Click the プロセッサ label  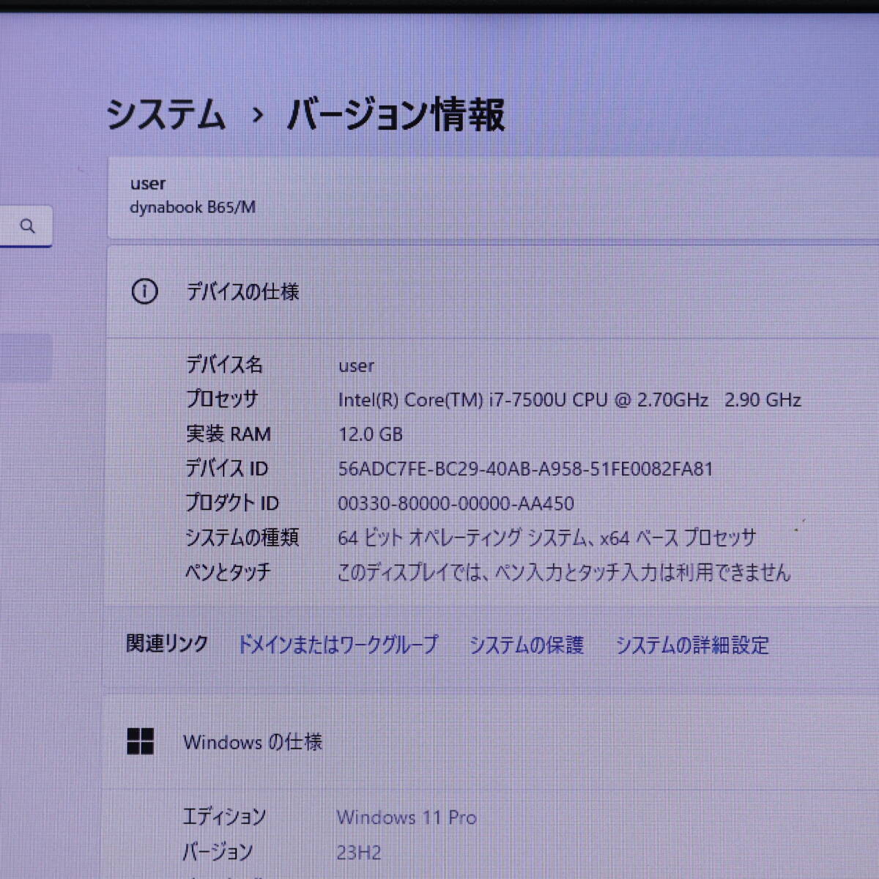pos(221,399)
